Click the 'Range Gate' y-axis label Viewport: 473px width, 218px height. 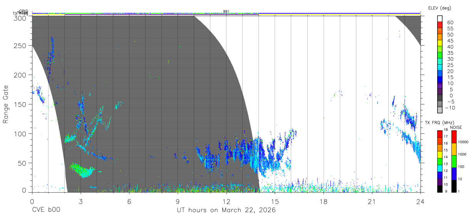[x=6, y=104]
